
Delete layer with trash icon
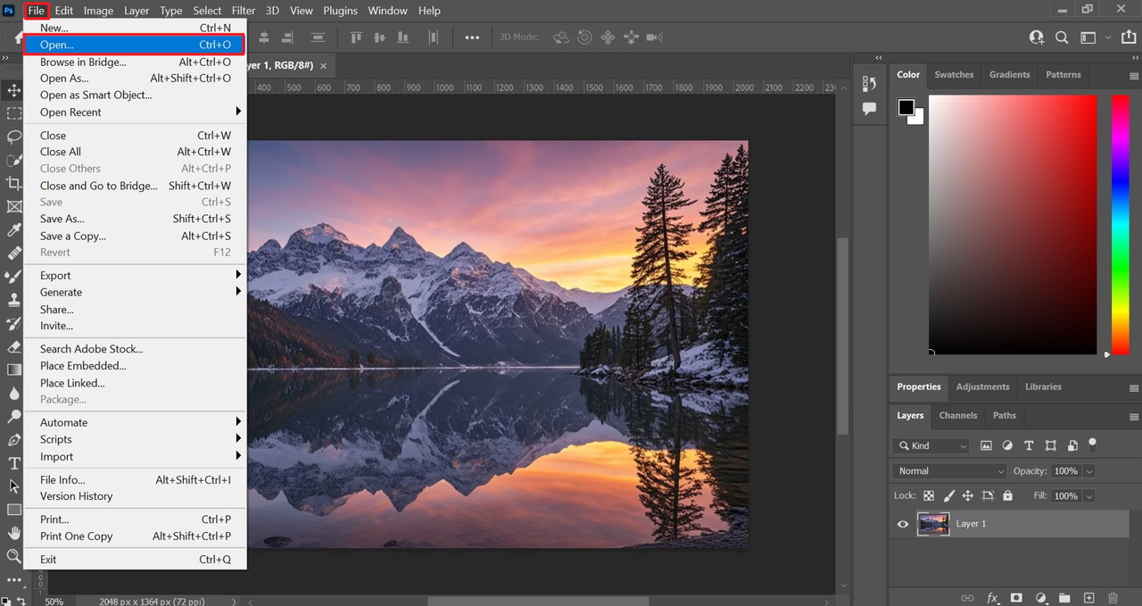(x=1113, y=598)
